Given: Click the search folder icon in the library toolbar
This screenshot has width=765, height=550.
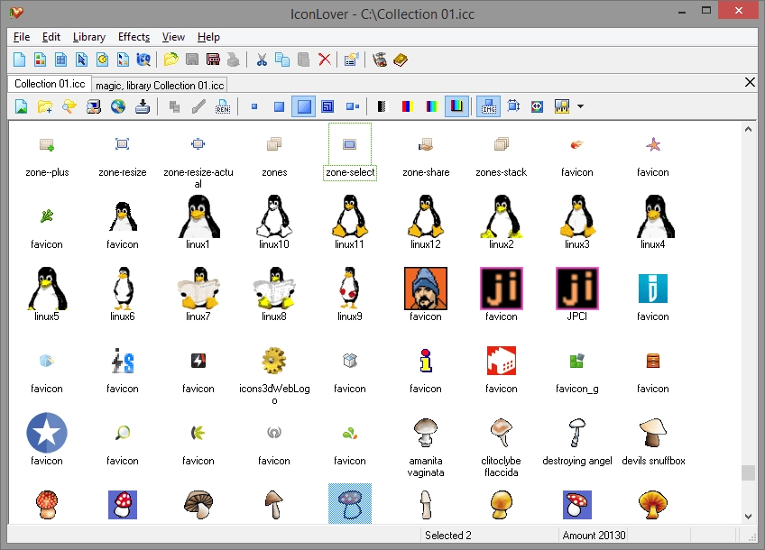Looking at the screenshot, I should tap(69, 106).
